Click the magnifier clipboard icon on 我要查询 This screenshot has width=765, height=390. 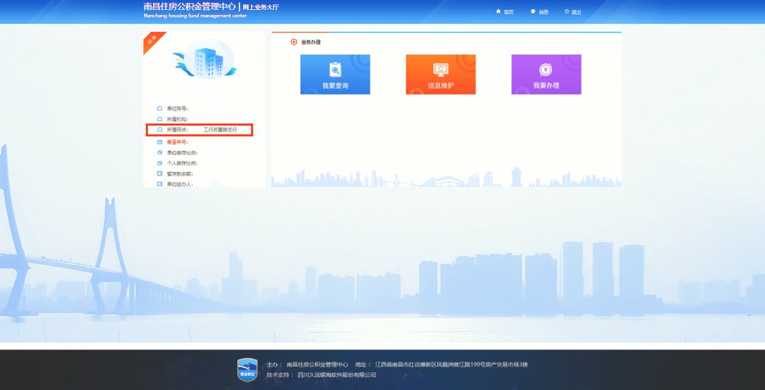[335, 69]
